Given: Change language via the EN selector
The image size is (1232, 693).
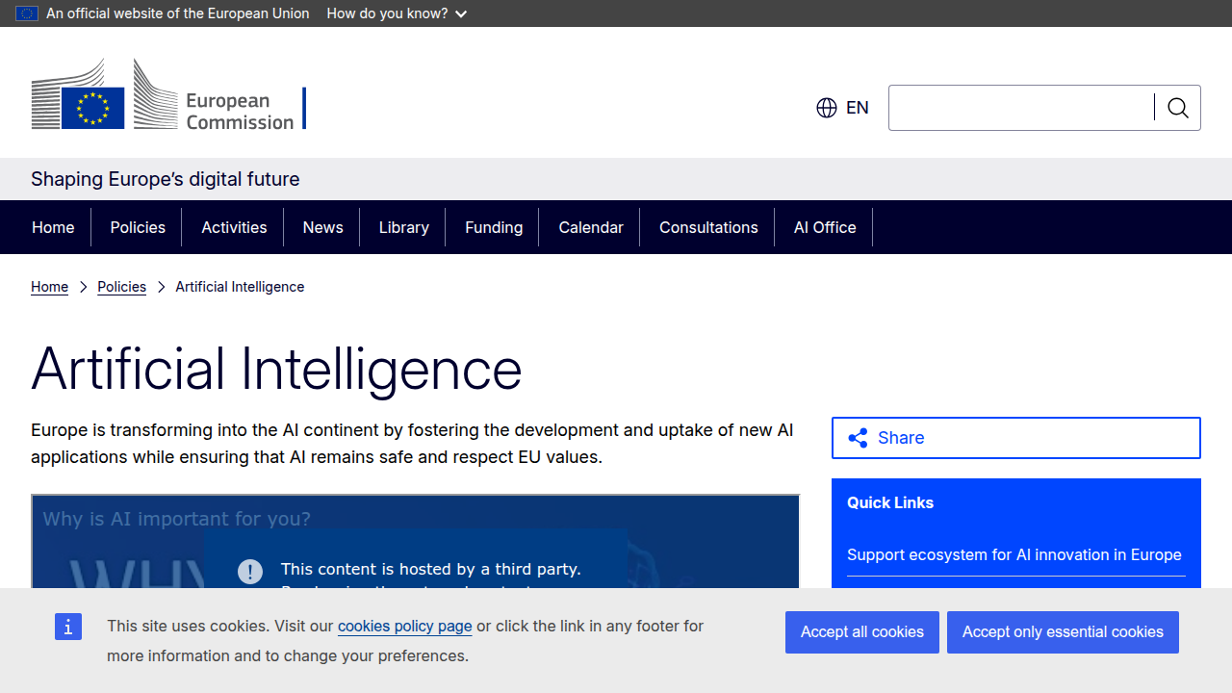Looking at the screenshot, I should 843,108.
